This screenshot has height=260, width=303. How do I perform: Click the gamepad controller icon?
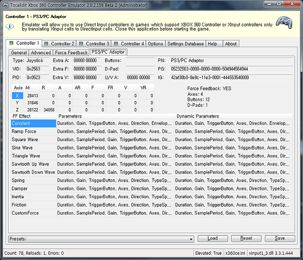pos(284,23)
